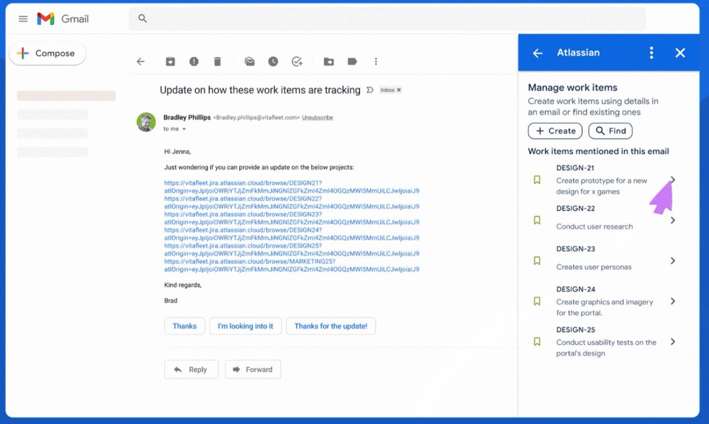Snooze this email with the clock icon
709x424 pixels.
(x=273, y=61)
